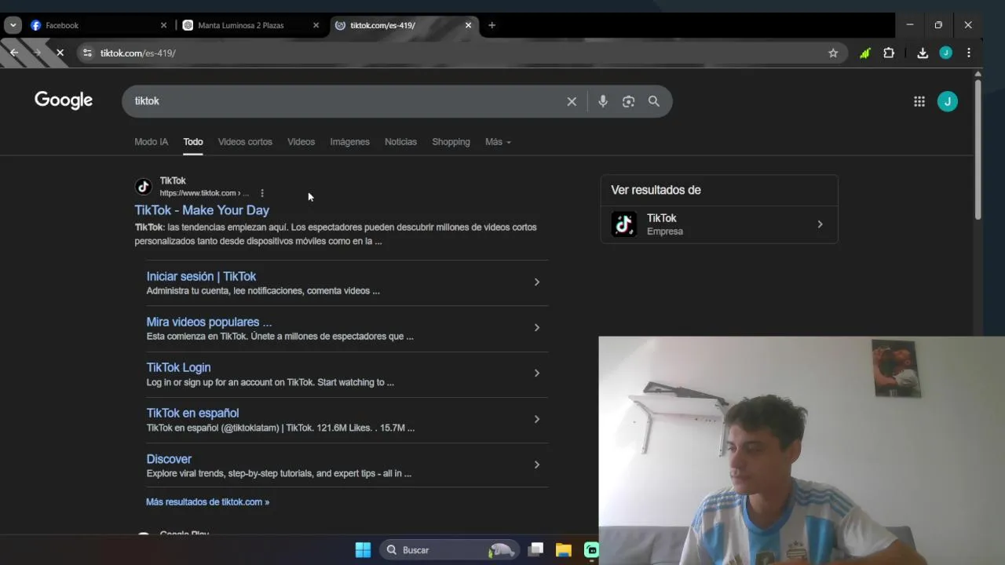Open the Videos results tab
Screen dimensions: 1005x565
301,142
